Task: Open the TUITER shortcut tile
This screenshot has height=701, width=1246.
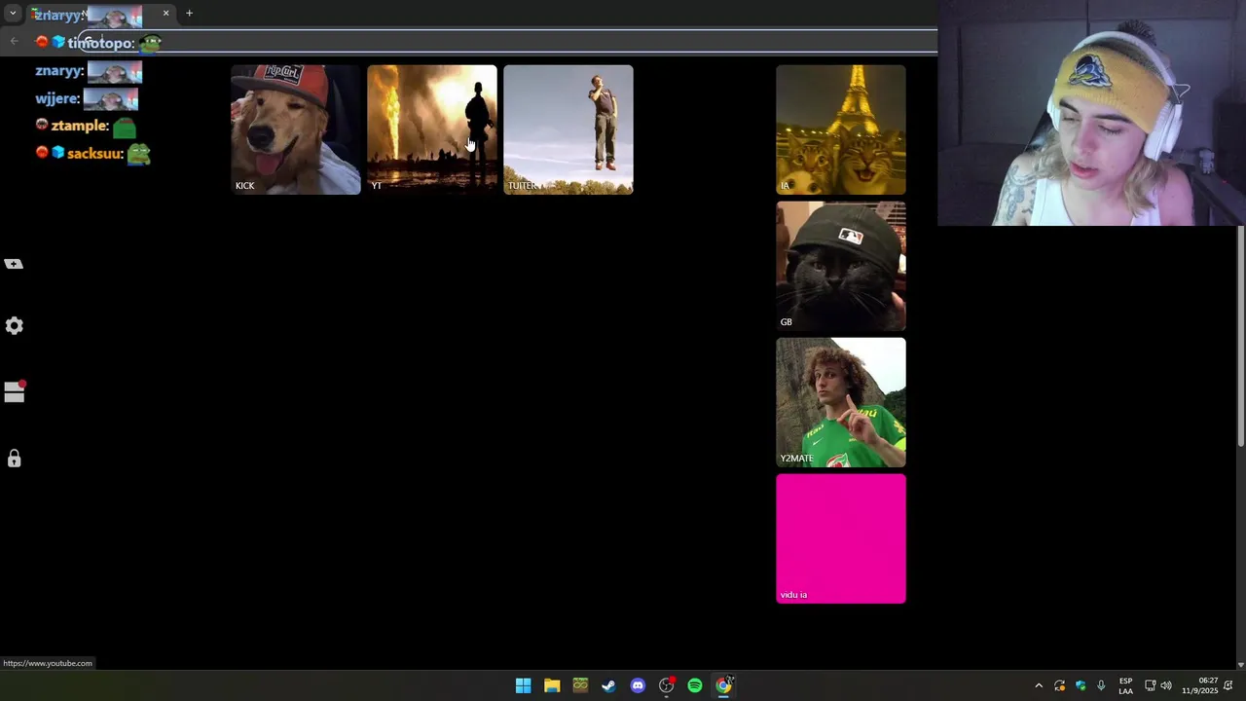Action: (x=568, y=129)
